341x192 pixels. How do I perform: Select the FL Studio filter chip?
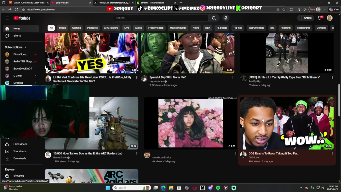tap(222, 28)
